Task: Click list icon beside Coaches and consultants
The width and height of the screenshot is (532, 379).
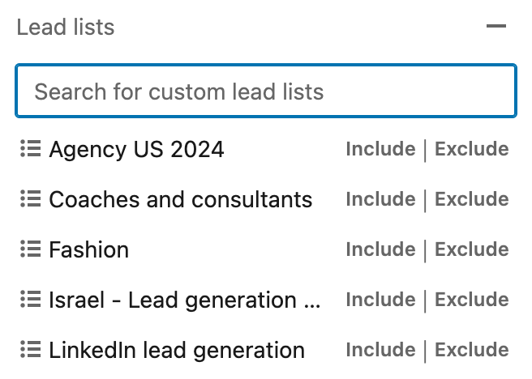Action: [x=31, y=199]
